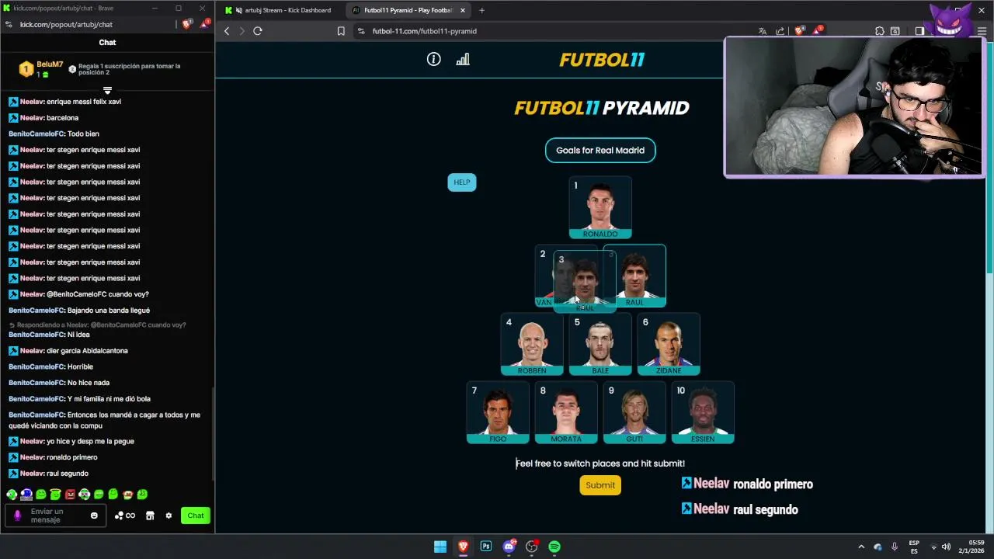Open Brave Rewards triangle icon in main window
The width and height of the screenshot is (994, 559).
tap(817, 31)
